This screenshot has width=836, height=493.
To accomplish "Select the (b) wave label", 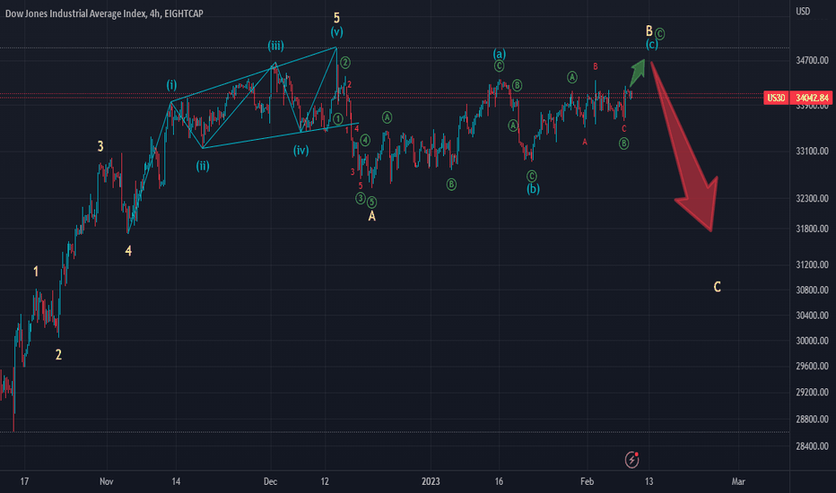I will pyautogui.click(x=533, y=188).
